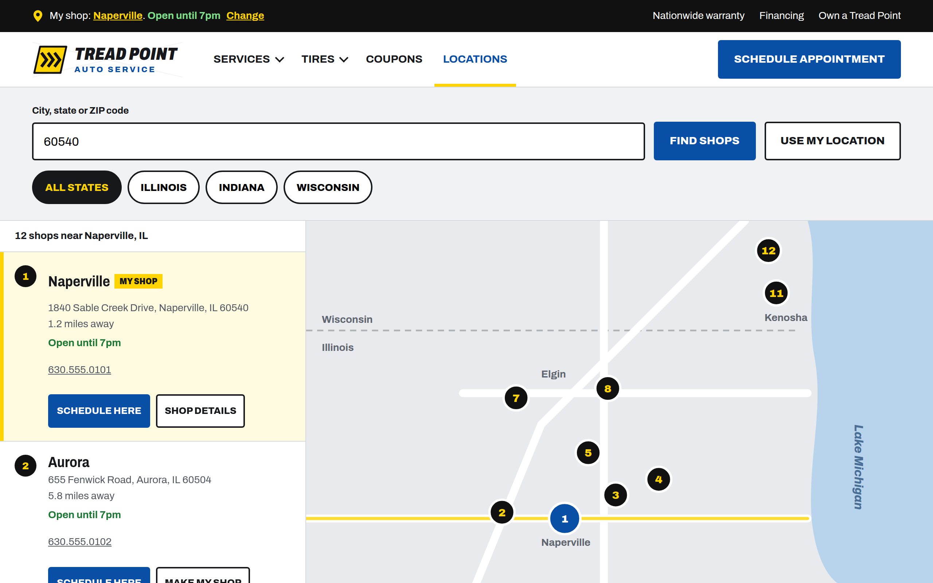The width and height of the screenshot is (933, 583).
Task: Filter shops by Wisconsin
Action: tap(328, 187)
